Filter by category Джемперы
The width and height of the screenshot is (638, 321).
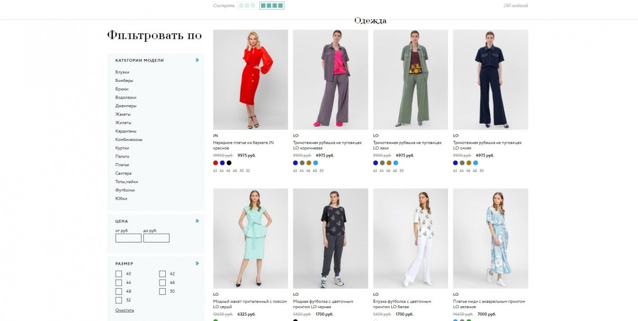click(126, 106)
